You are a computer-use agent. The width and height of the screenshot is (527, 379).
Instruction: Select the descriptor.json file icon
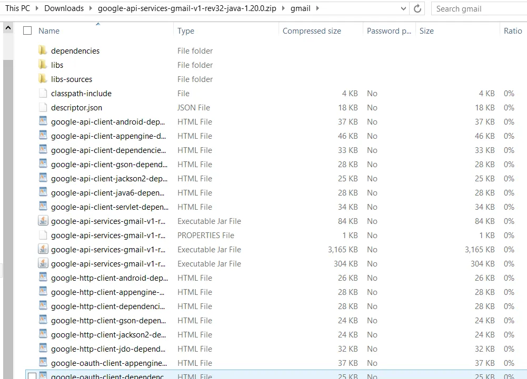point(43,107)
